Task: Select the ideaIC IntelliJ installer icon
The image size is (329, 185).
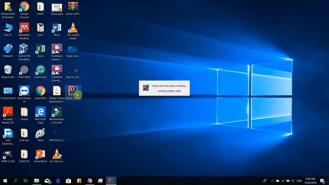Action: pos(73,92)
